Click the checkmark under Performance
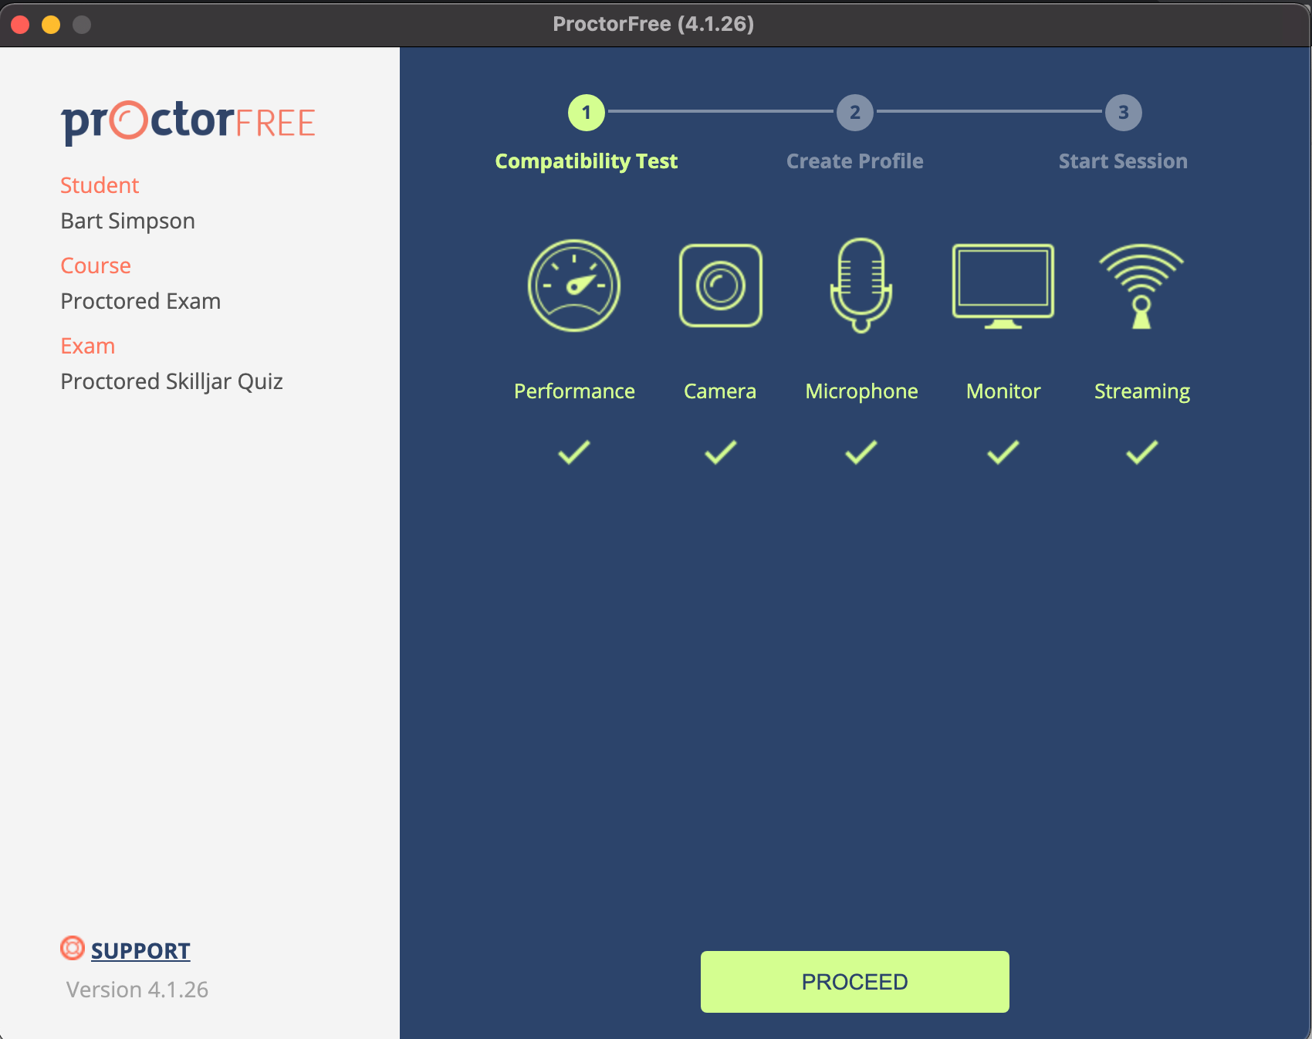This screenshot has width=1312, height=1039. tap(574, 452)
